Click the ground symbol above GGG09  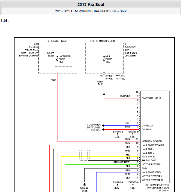coord(85,184)
